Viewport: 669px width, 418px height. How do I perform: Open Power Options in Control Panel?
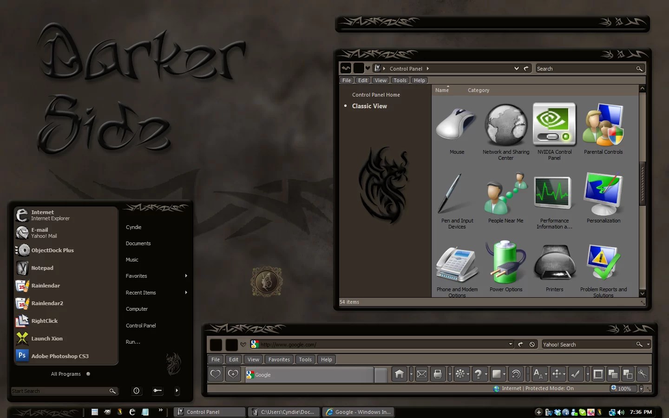coord(506,267)
